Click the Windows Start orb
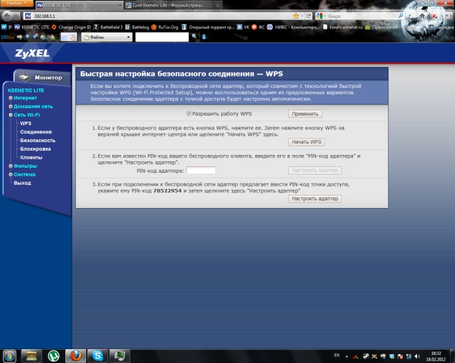The image size is (455, 363). (x=10, y=356)
